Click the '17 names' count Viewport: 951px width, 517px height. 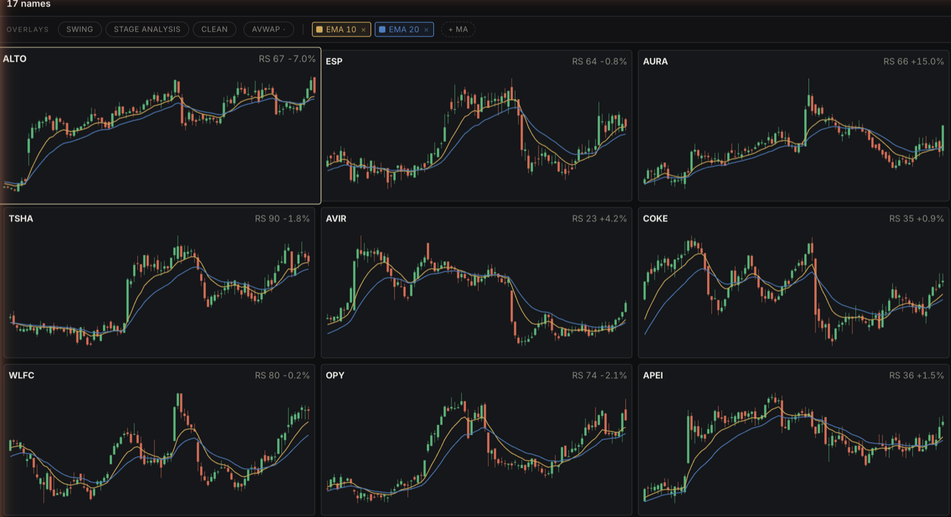click(x=29, y=4)
